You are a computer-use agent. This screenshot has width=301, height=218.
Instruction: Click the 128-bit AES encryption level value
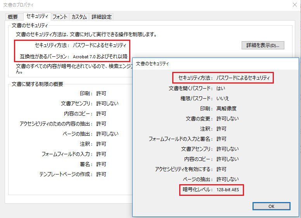coord(228,190)
